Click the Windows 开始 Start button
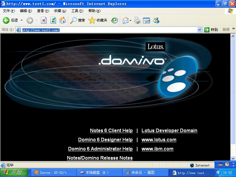Screen dimensions: 236x177 [x=14, y=173]
